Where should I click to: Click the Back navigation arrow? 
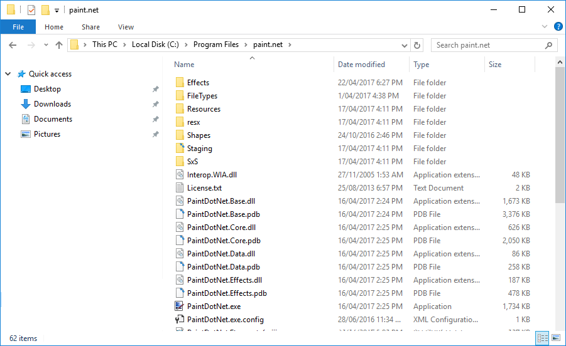(13, 45)
